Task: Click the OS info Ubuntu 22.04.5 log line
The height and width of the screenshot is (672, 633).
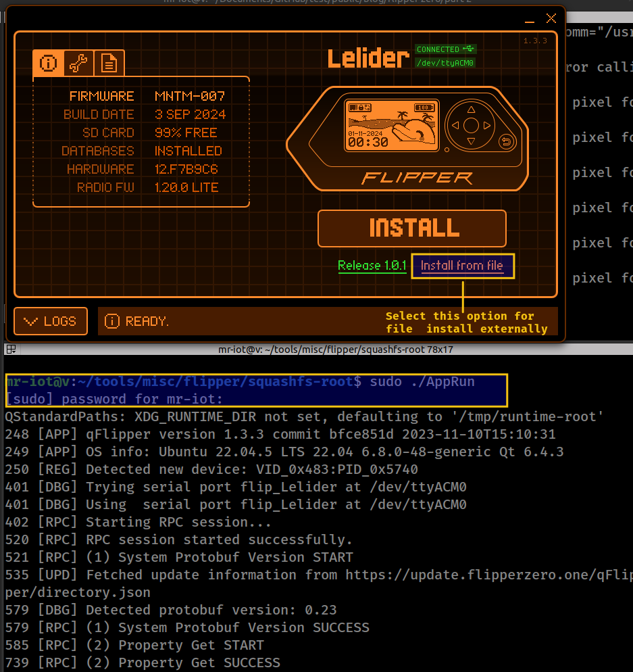Action: click(x=284, y=452)
